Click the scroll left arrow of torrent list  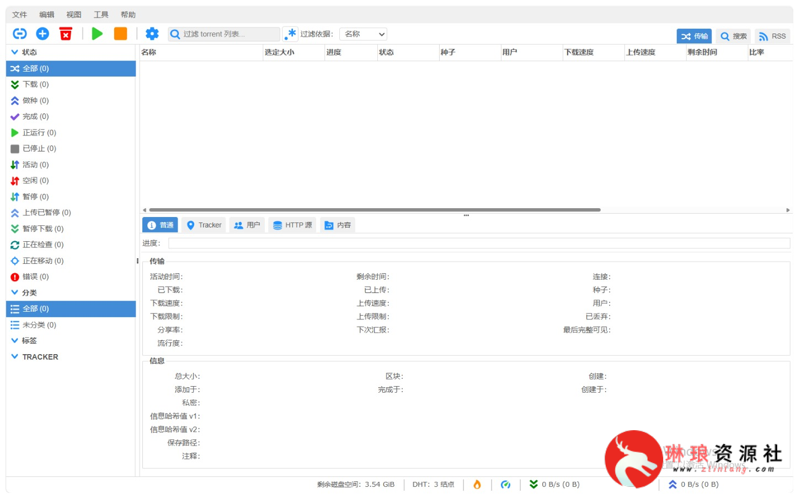[x=145, y=210]
